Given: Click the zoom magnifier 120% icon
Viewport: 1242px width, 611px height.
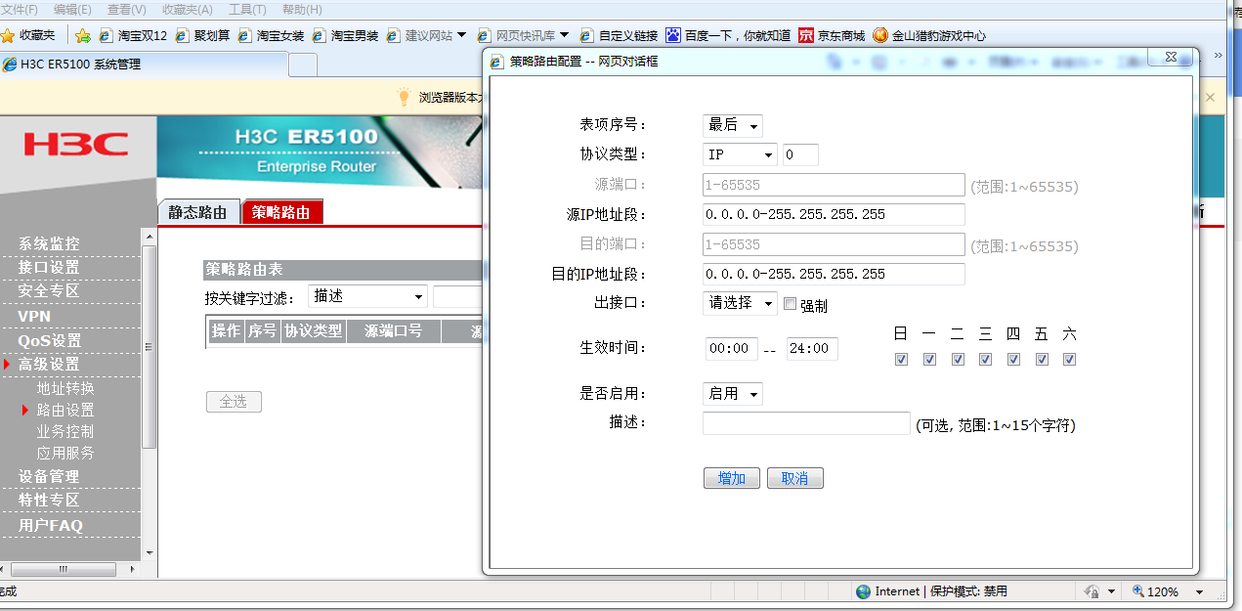Looking at the screenshot, I should [x=1138, y=591].
